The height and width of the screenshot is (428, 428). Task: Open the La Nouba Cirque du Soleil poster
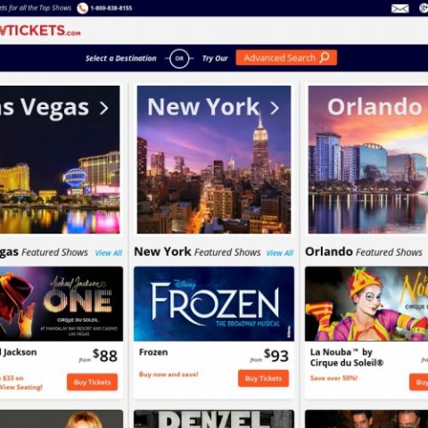pyautogui.click(x=366, y=304)
